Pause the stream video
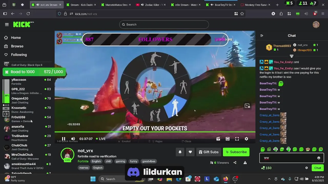 (x=64, y=139)
